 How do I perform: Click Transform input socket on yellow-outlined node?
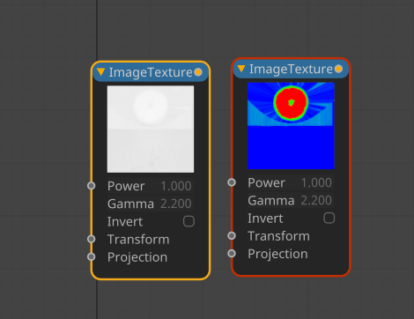(92, 239)
